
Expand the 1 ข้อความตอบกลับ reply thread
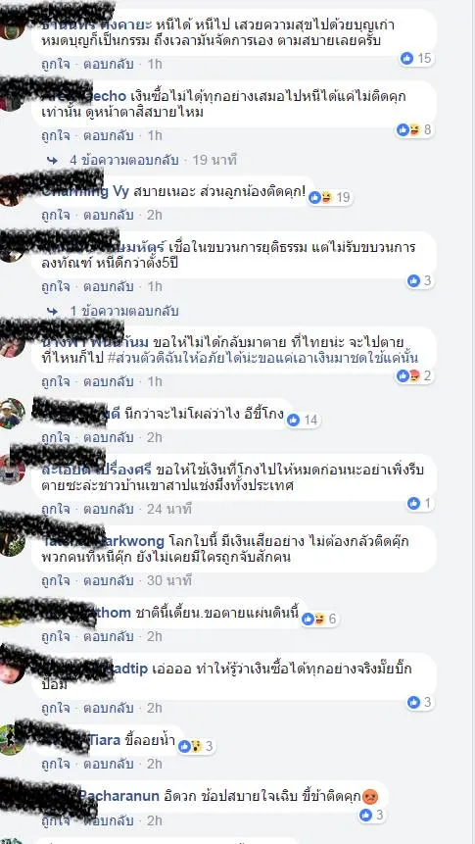point(123,311)
